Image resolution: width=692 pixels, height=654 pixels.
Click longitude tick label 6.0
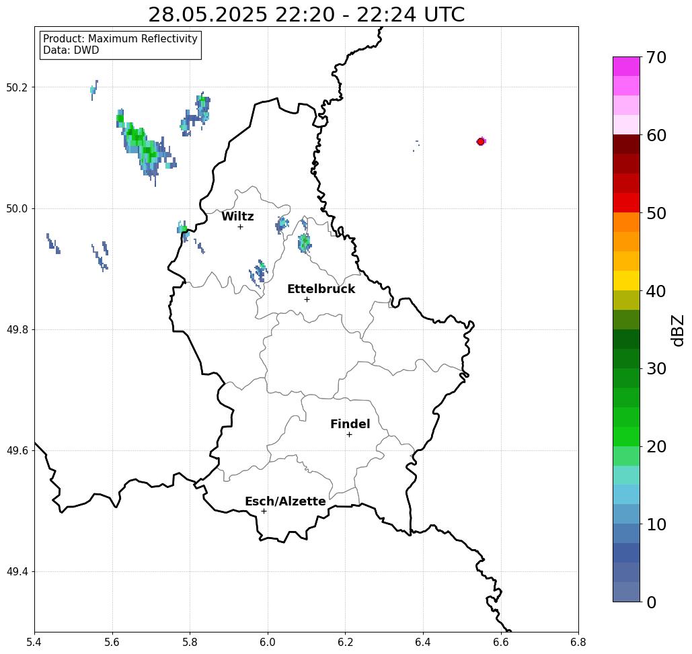268,642
